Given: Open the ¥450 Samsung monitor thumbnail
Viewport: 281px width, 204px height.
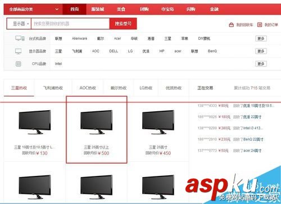Looking at the screenshot, I should click(x=158, y=122).
